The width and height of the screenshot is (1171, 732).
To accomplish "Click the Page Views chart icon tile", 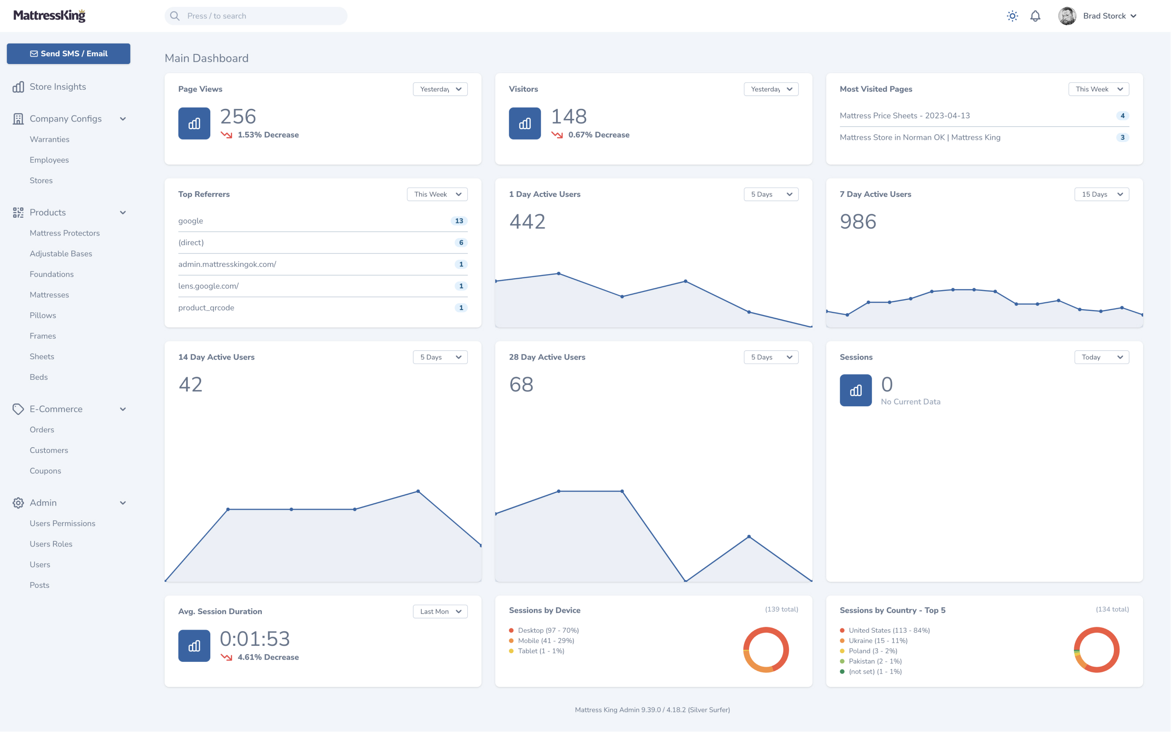I will pos(194,124).
